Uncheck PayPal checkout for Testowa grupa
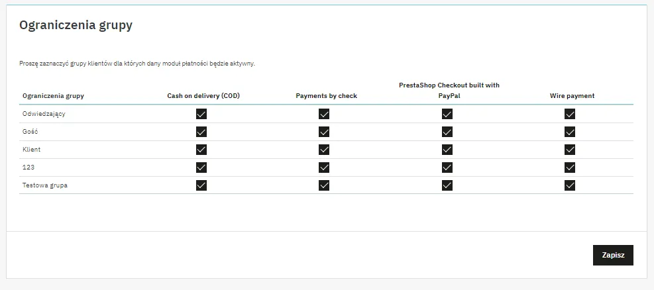 (x=447, y=185)
